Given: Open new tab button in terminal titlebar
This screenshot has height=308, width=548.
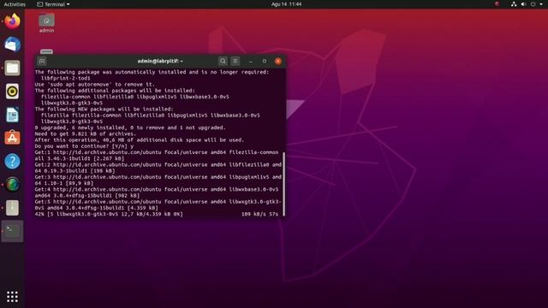Looking at the screenshot, I should click(x=42, y=62).
